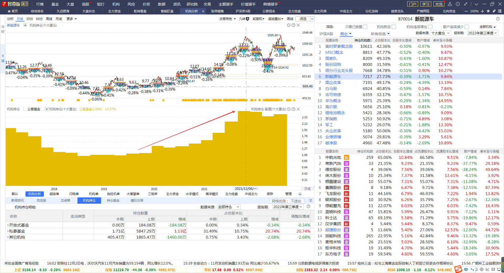Tick the 只看已披露 checkbox

tap(365, 27)
